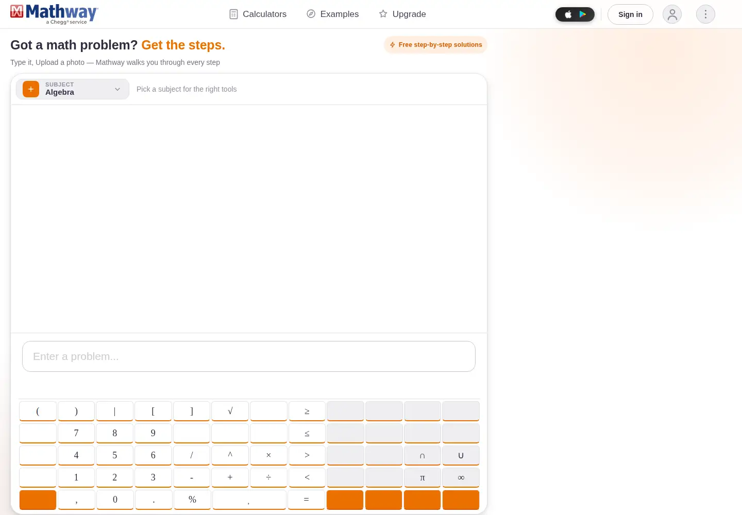The image size is (742, 515).
Task: Insert the pi symbol key
Action: click(423, 477)
